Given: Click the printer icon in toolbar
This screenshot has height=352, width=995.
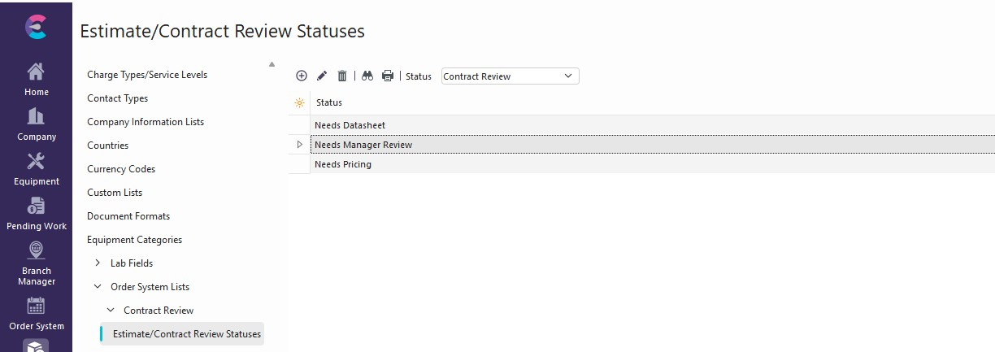Looking at the screenshot, I should click(388, 76).
